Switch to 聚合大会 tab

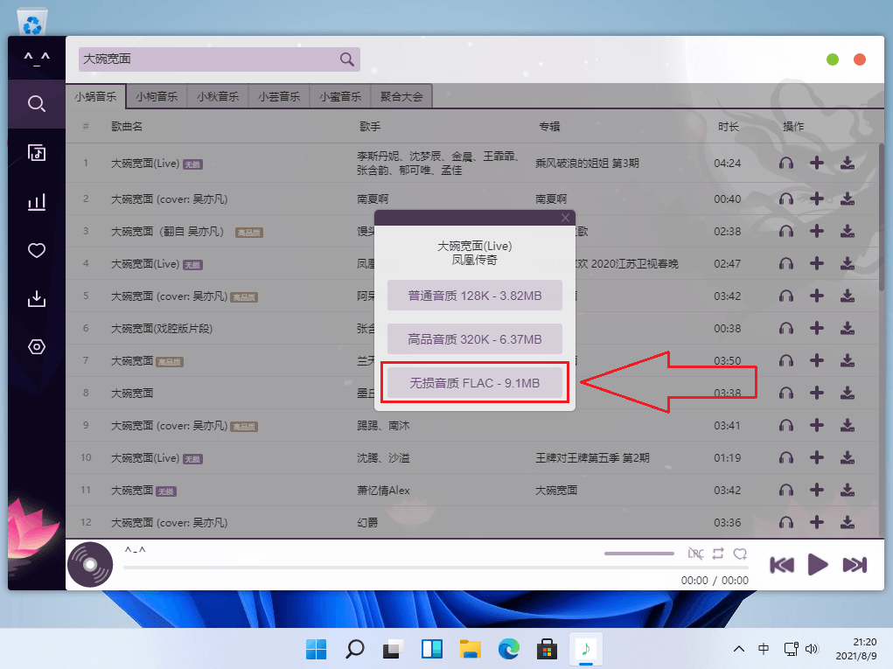click(x=401, y=96)
